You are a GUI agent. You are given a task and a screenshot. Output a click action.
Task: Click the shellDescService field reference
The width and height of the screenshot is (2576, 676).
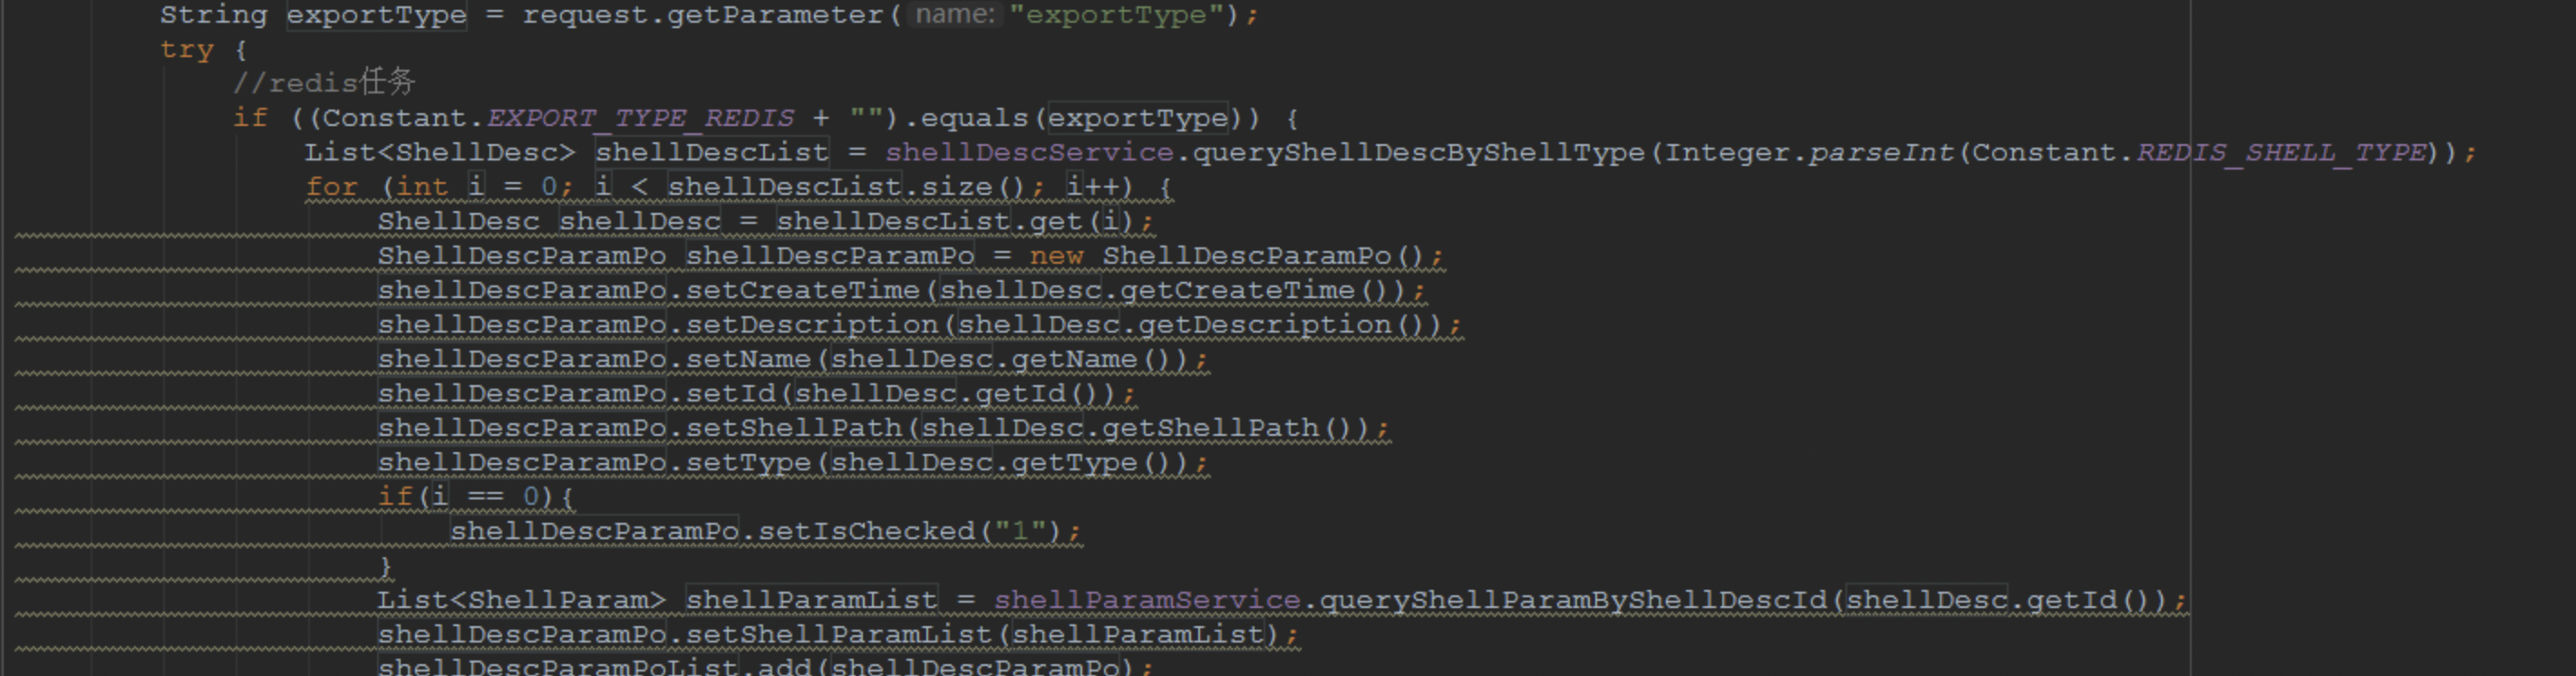tap(1029, 152)
